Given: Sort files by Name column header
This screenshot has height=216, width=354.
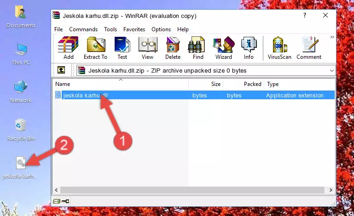Looking at the screenshot, I should (121, 84).
